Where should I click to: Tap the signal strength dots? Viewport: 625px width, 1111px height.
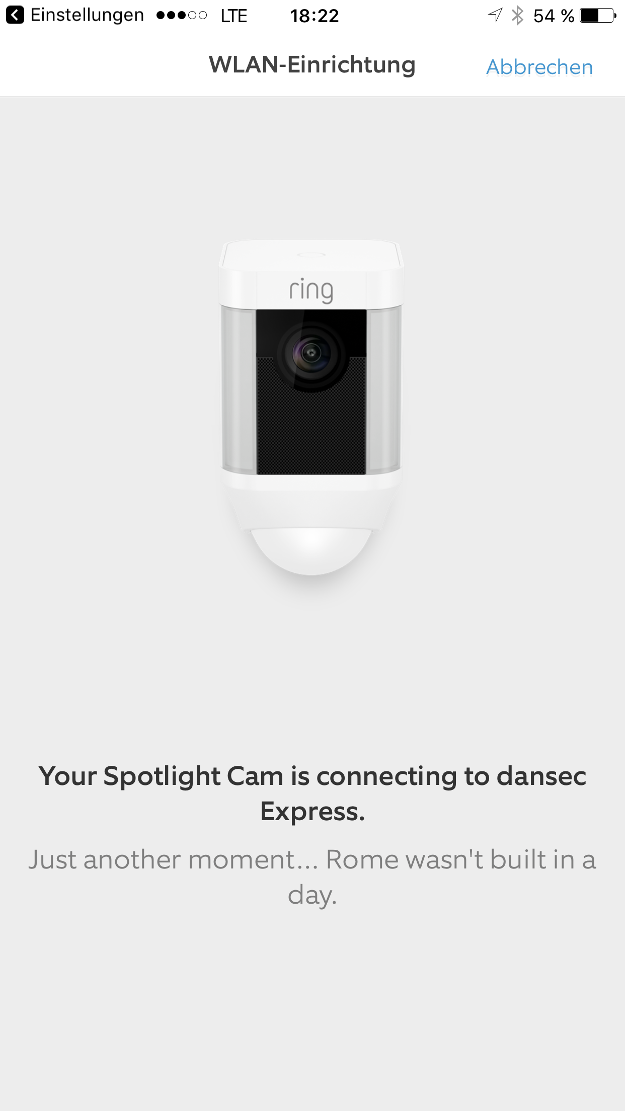pyautogui.click(x=182, y=16)
